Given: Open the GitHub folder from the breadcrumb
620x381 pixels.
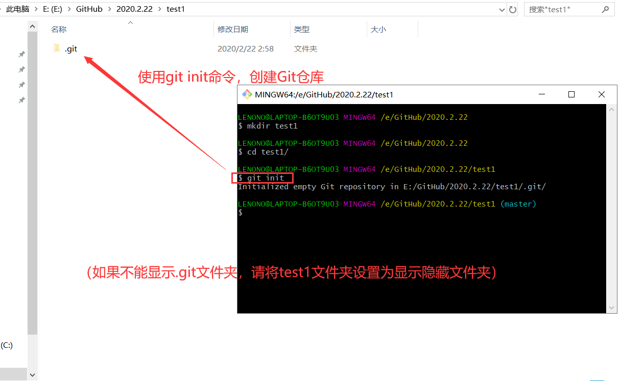Looking at the screenshot, I should (x=90, y=9).
